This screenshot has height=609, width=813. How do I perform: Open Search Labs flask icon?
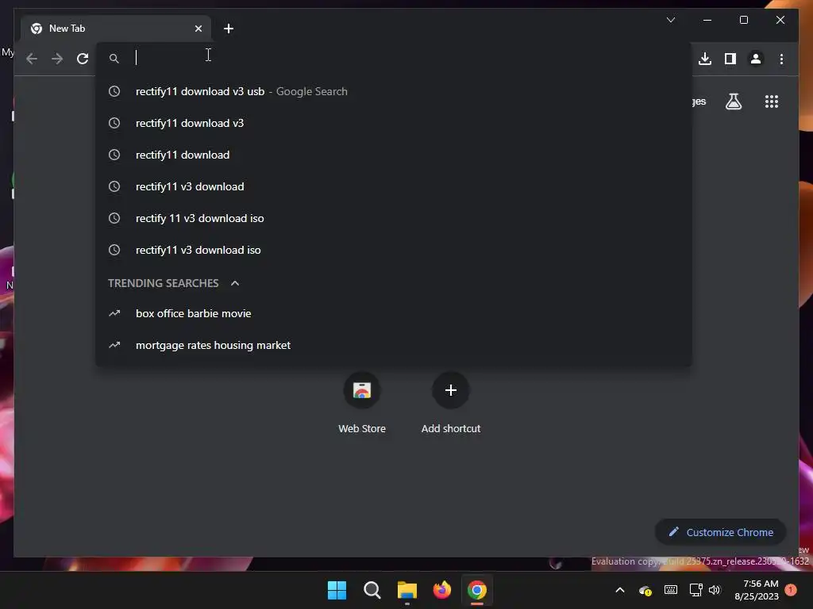pos(733,101)
